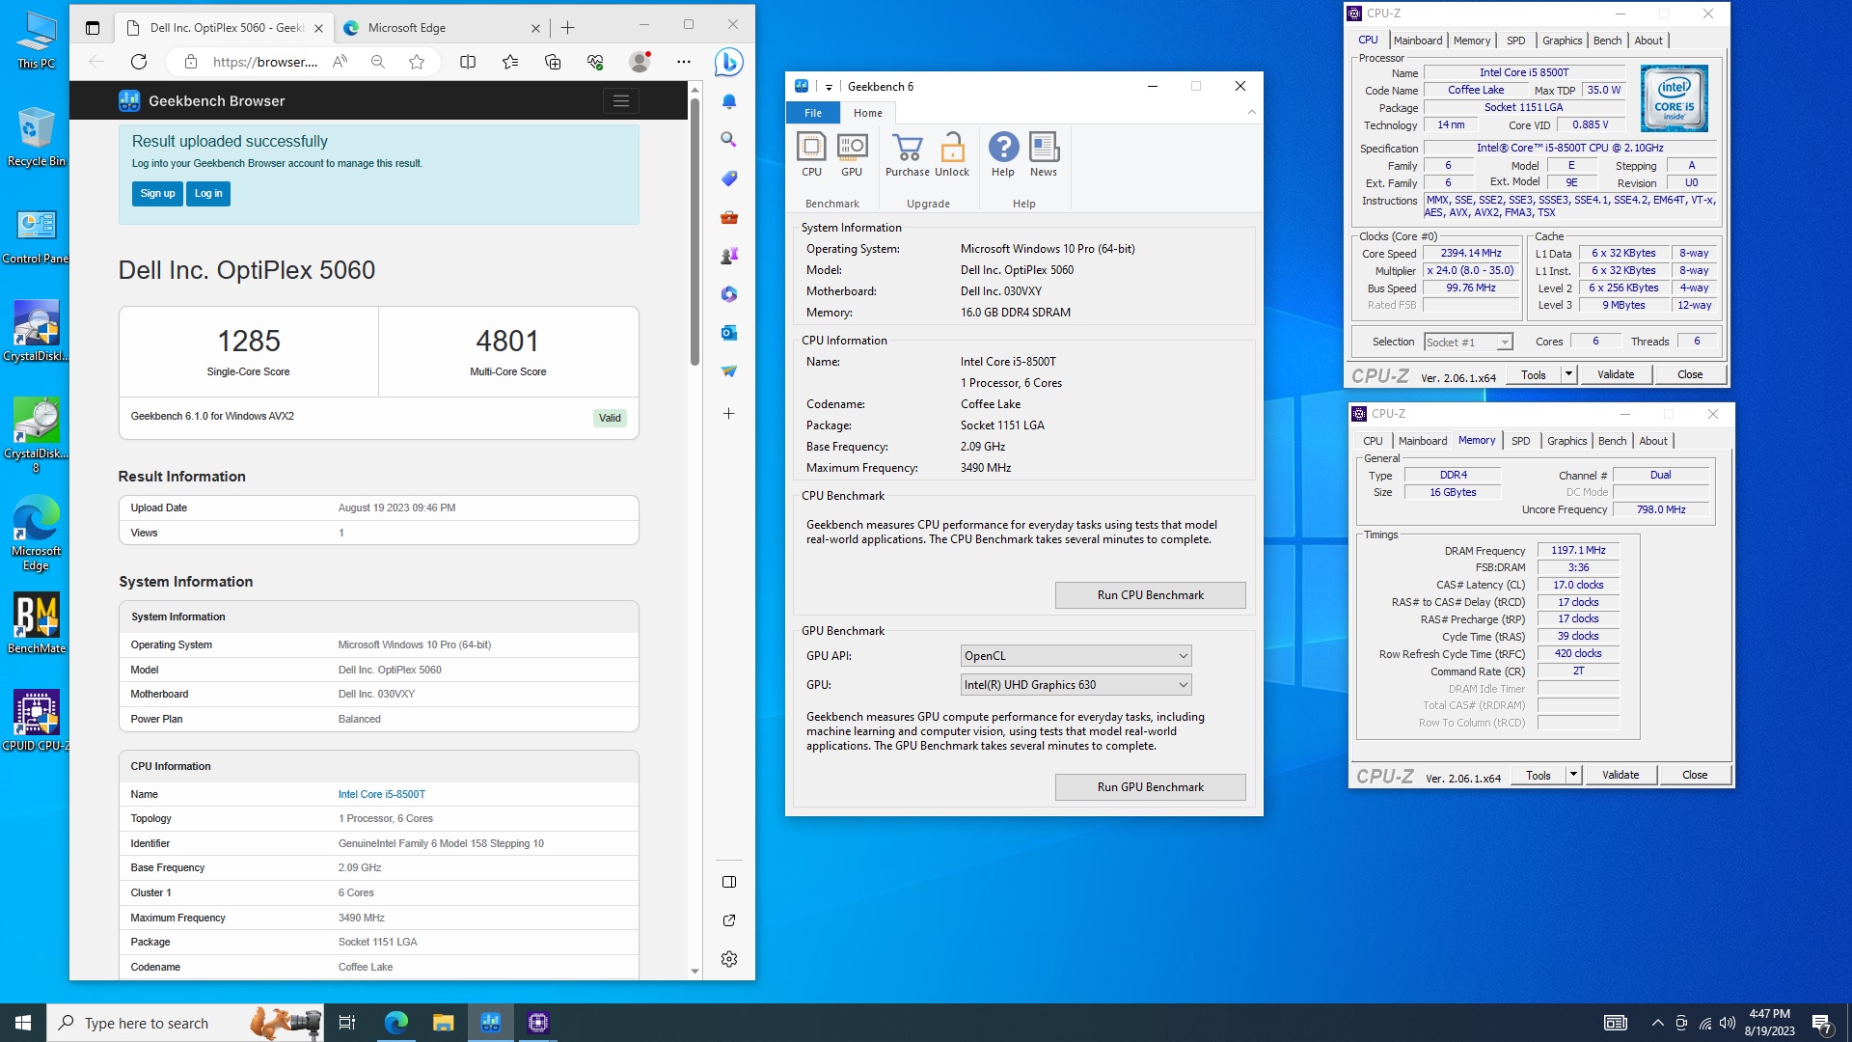The width and height of the screenshot is (1852, 1042).
Task: Click the zoom magnifier icon in address bar
Action: point(378,62)
